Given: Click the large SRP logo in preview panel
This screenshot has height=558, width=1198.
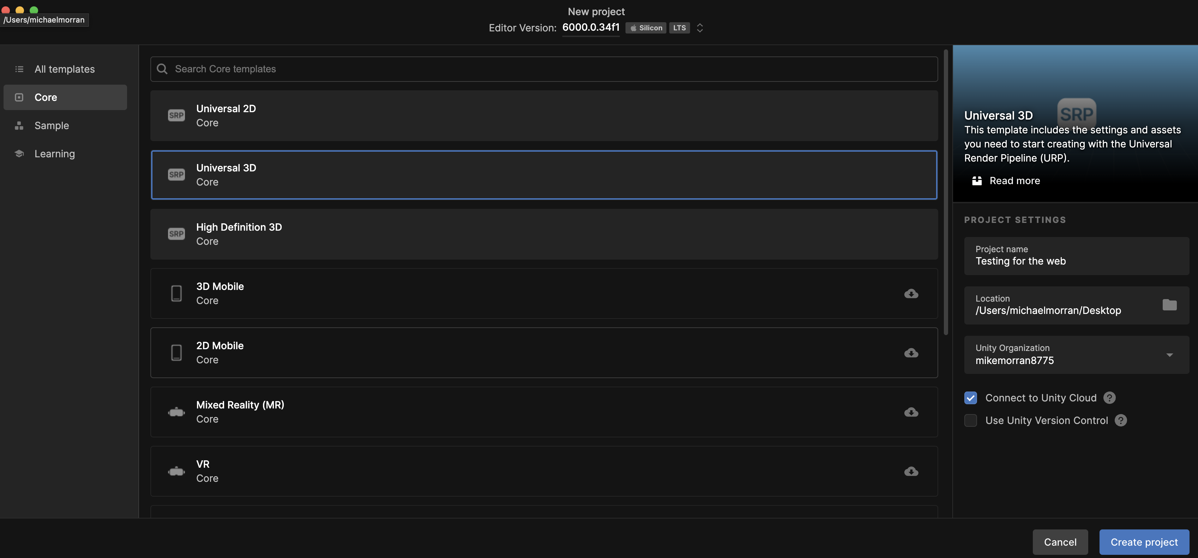Looking at the screenshot, I should pyautogui.click(x=1076, y=114).
